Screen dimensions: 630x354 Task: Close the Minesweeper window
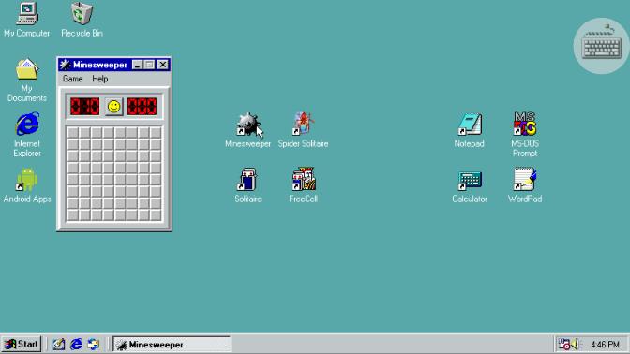(163, 65)
